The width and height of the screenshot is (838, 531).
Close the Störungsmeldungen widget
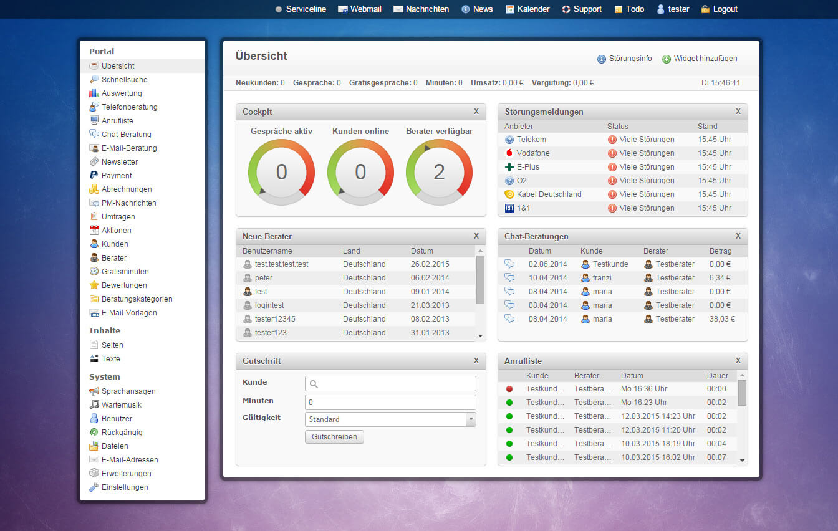(x=738, y=112)
